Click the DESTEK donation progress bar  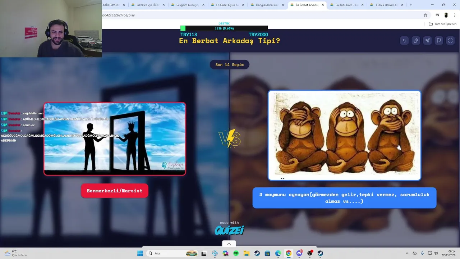pos(224,28)
